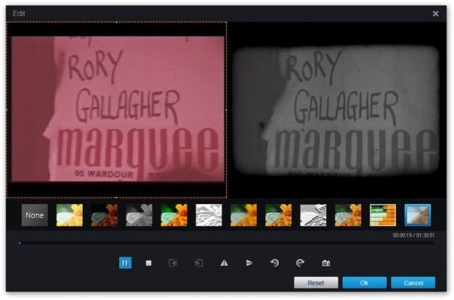Click the Reset button
454x300 pixels.
click(x=316, y=283)
